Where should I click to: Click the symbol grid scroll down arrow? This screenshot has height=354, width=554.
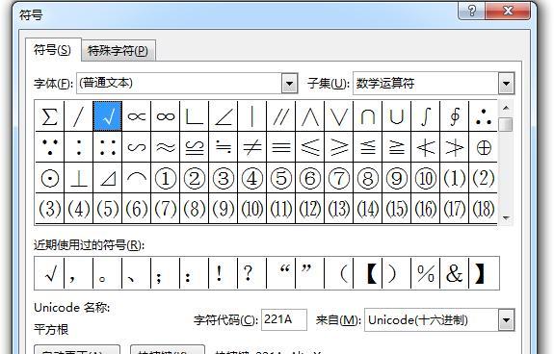tap(506, 218)
